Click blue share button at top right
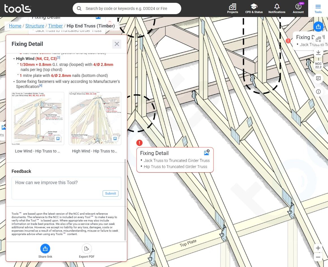 pyautogui.click(x=318, y=27)
